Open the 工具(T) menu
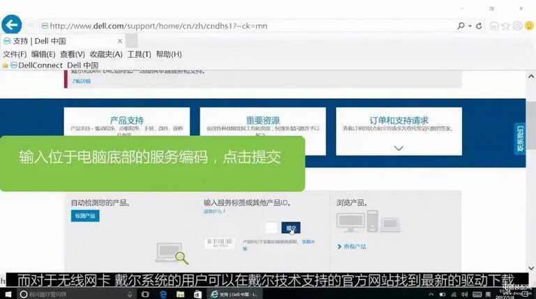Screen dimensions: 536x299 click(x=139, y=54)
